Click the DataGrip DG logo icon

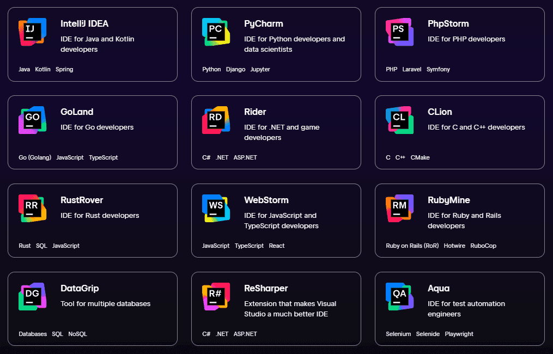33,297
